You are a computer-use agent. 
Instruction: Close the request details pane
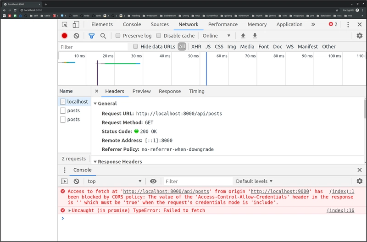[x=96, y=91]
